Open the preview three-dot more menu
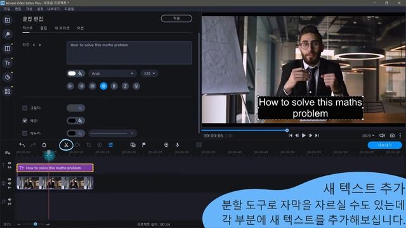This screenshot has width=406, height=228. [400, 136]
